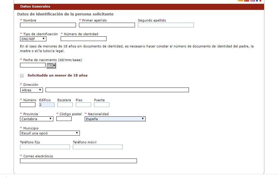
Task: Focus the Código postal field
Action: coord(64,119)
